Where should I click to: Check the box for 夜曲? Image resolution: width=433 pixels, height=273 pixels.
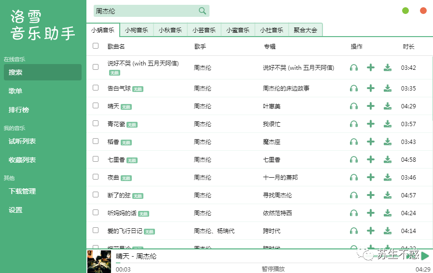[x=96, y=177]
